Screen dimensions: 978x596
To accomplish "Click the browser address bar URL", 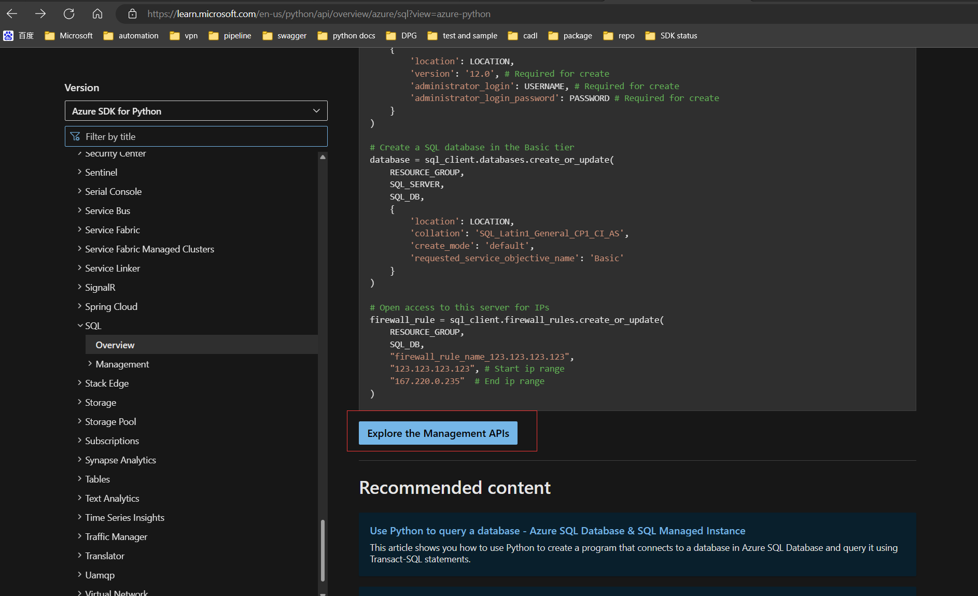I will click(319, 14).
